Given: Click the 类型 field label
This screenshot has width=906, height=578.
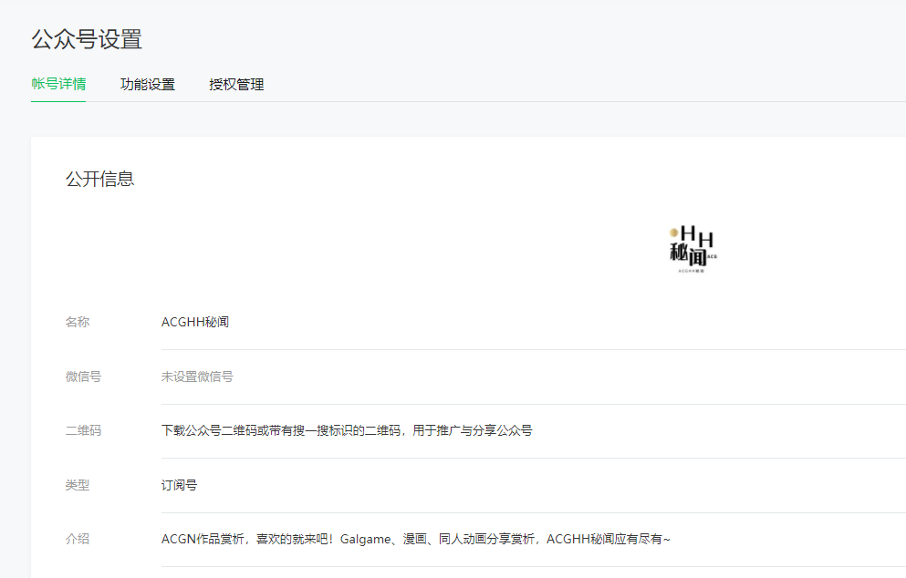Looking at the screenshot, I should [78, 485].
